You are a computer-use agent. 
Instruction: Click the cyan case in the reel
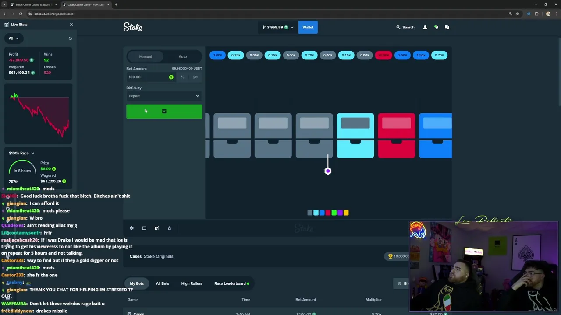click(x=355, y=136)
